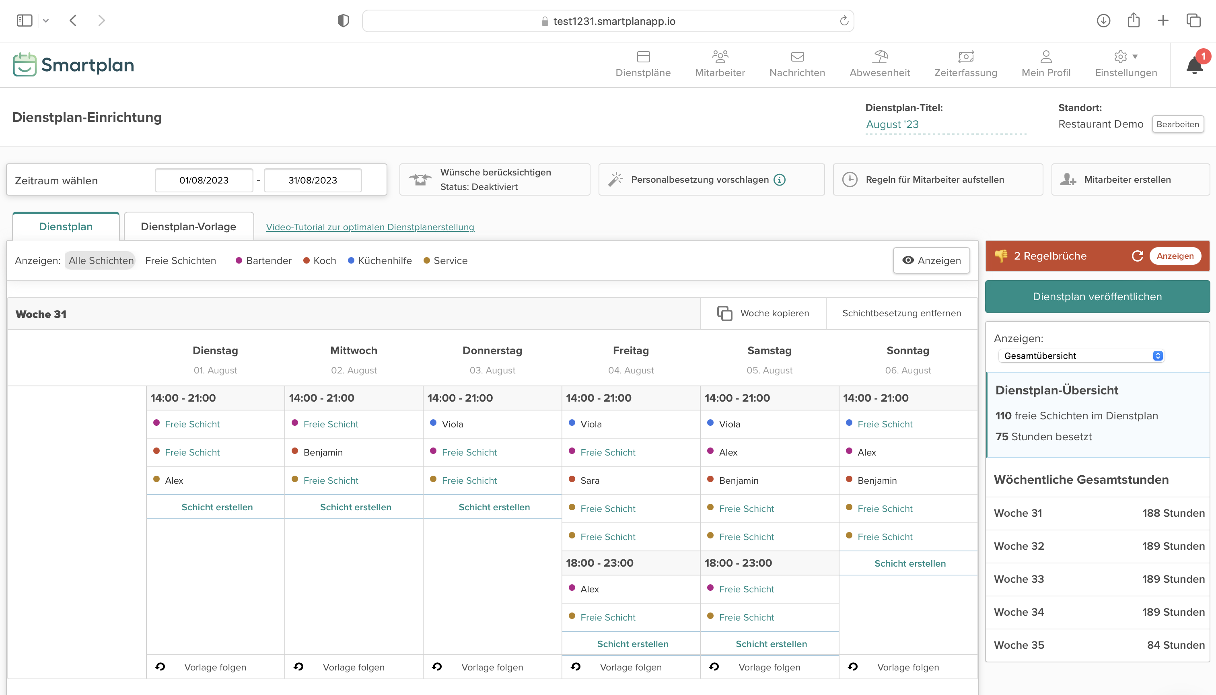Click Vorlage folgen reset icon under Dienstag
The width and height of the screenshot is (1216, 695).
coord(160,667)
